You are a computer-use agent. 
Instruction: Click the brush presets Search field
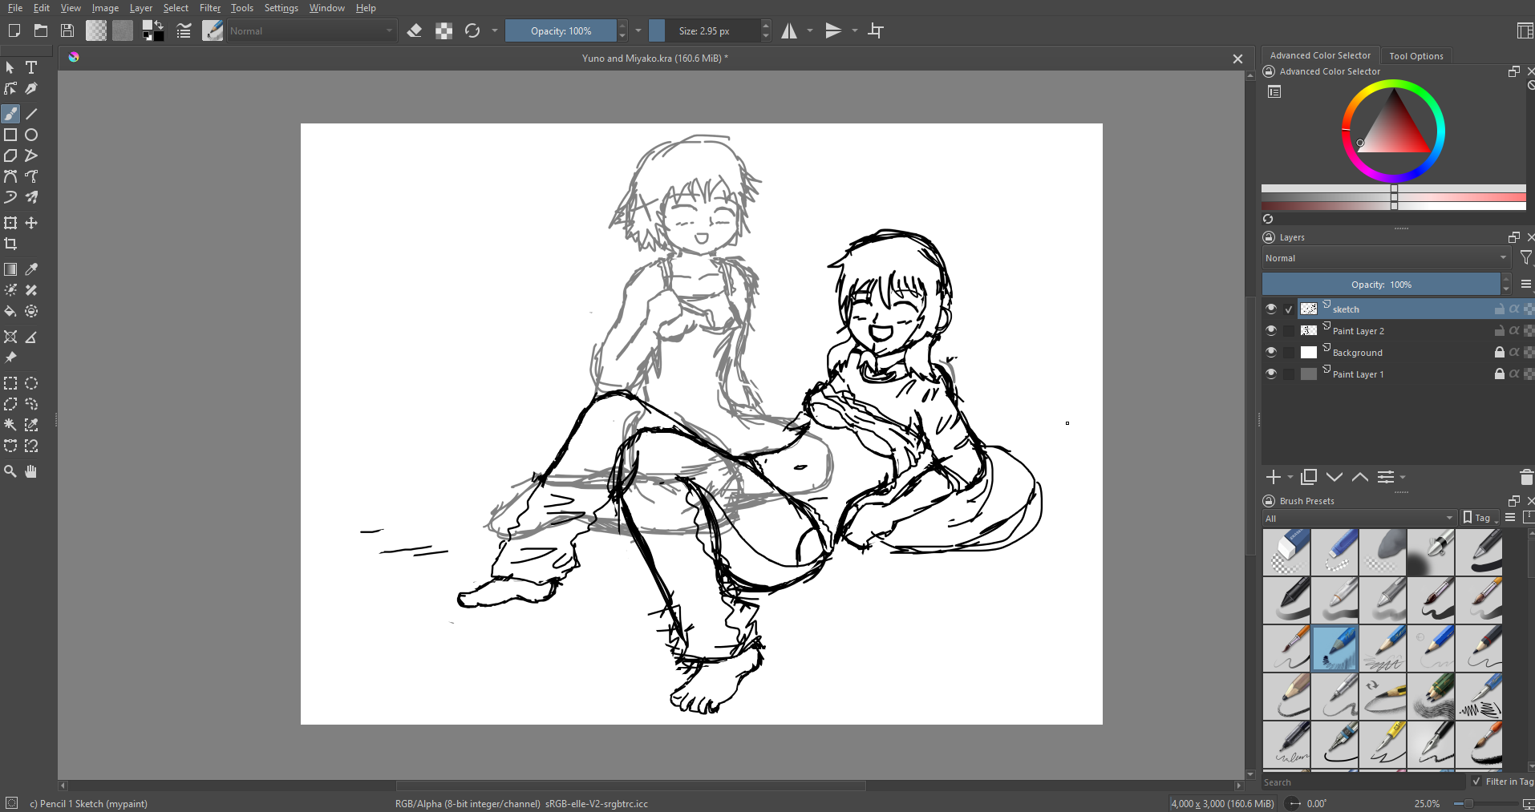coord(1363,782)
